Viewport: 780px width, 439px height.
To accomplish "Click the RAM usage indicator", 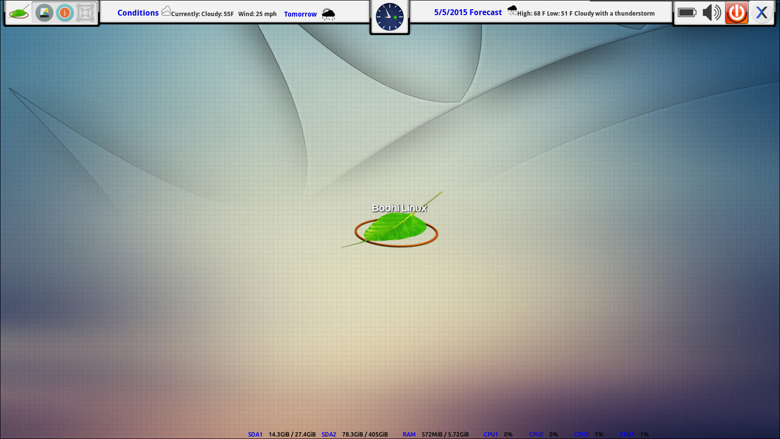I will [x=409, y=434].
